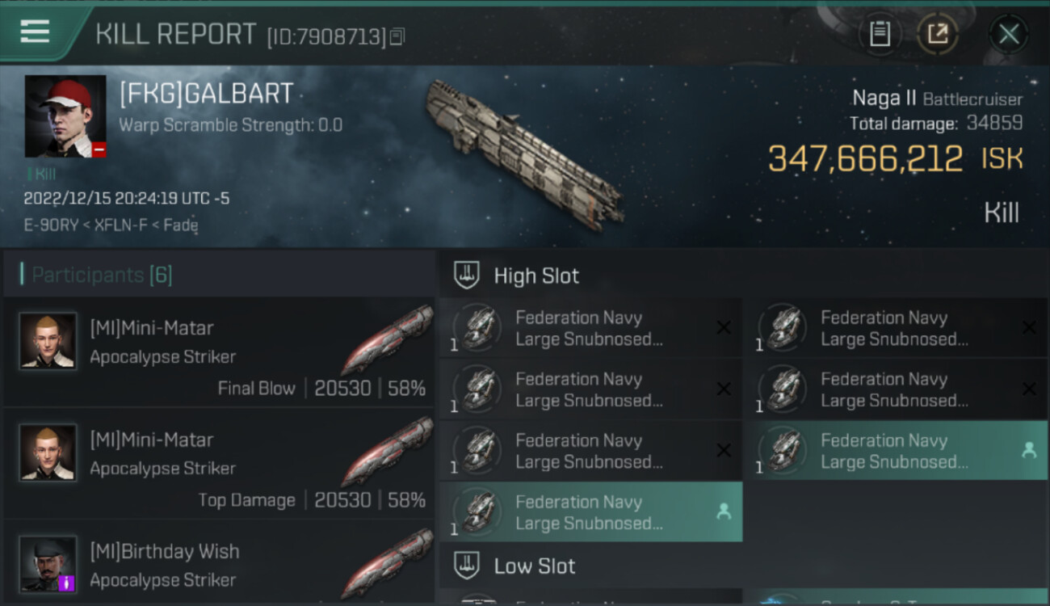Viewport: 1050px width, 606px height.
Task: Open the hamburger menu
Action: [35, 32]
